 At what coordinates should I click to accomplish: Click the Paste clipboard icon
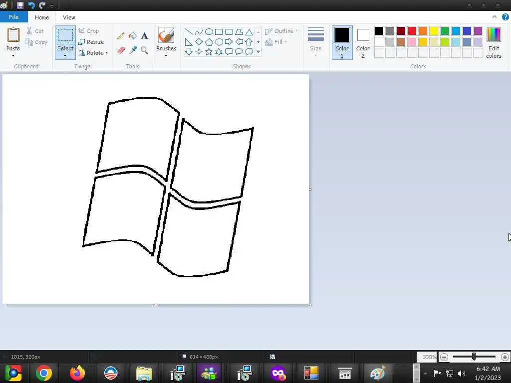[x=13, y=35]
